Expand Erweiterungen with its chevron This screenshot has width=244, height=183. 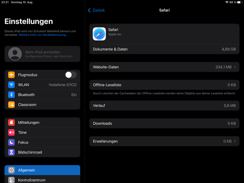tap(234, 141)
